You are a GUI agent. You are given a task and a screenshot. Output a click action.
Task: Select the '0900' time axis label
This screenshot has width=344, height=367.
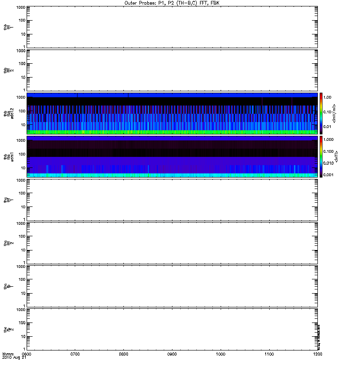pos(172,354)
